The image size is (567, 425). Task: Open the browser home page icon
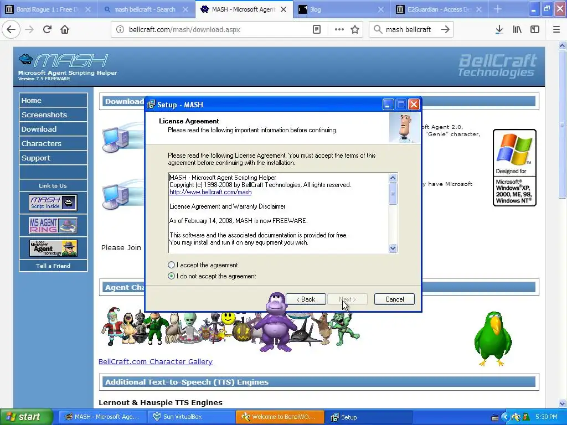(x=65, y=29)
